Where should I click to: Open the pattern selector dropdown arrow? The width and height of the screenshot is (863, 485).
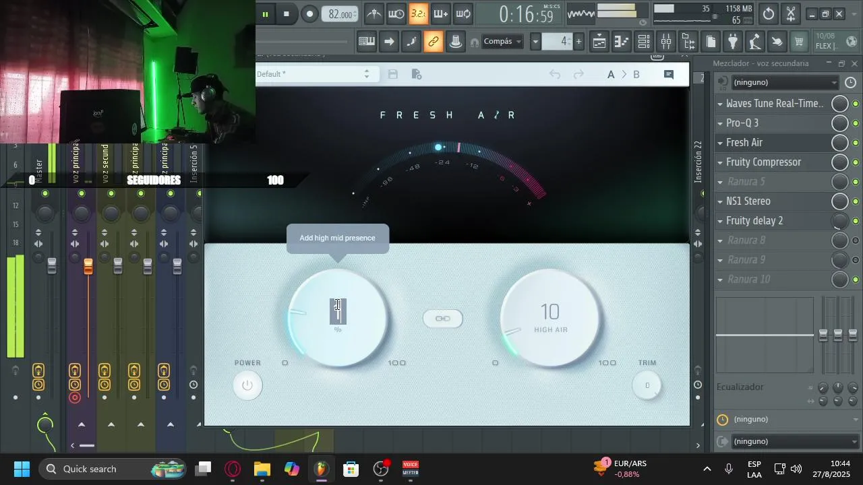tap(535, 42)
